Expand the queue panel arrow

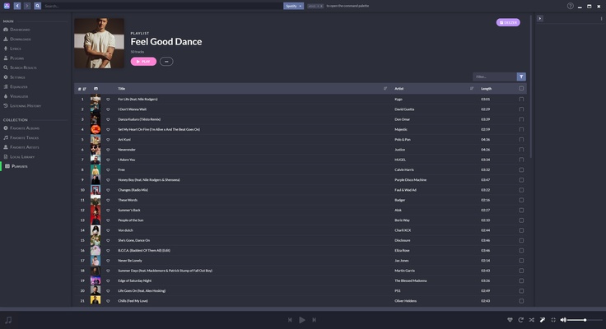[540, 19]
